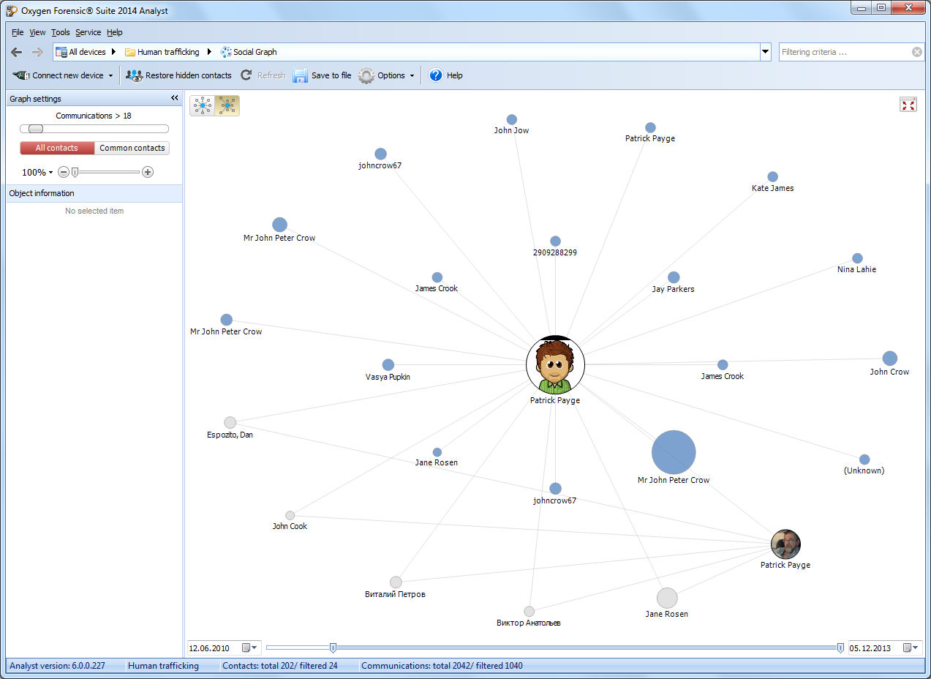The height and width of the screenshot is (679, 931).
Task: Open the Connect new device dropdown arrow
Action: (110, 75)
